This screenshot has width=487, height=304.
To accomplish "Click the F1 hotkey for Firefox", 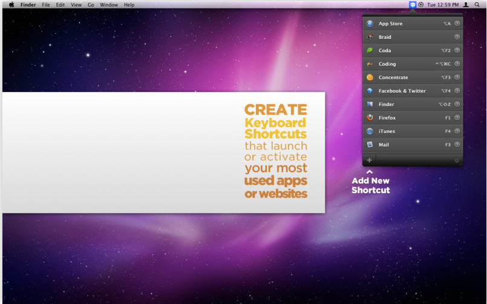I will (448, 118).
